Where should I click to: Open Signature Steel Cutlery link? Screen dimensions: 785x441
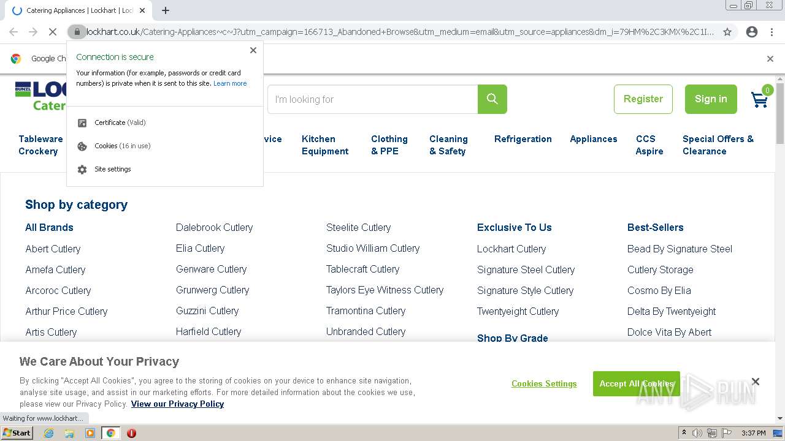click(x=526, y=269)
